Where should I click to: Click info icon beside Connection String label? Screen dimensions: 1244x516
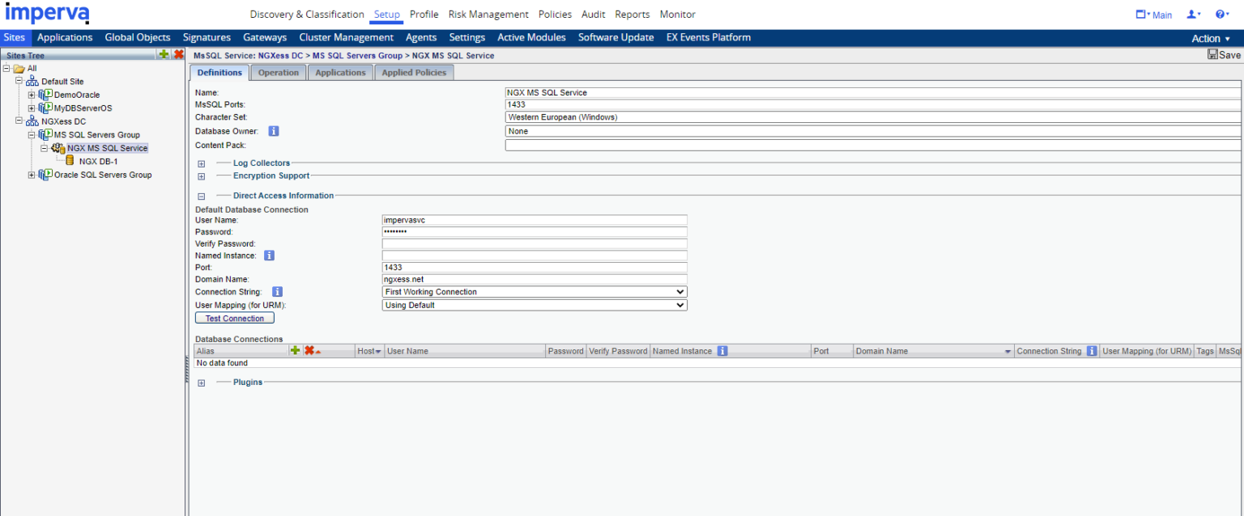click(277, 291)
